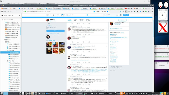This screenshot has width=169, height=95.
Task: Open the Firefox downloads arrow icon
Action: click(120, 12)
